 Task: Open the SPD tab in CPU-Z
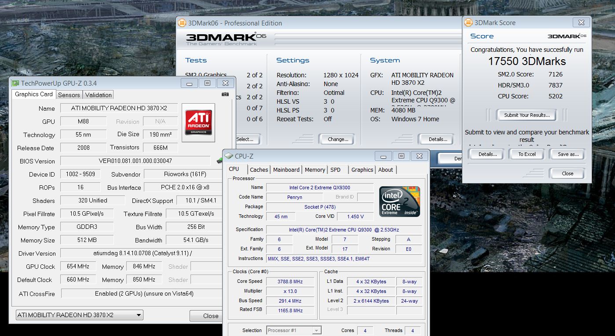[335, 170]
